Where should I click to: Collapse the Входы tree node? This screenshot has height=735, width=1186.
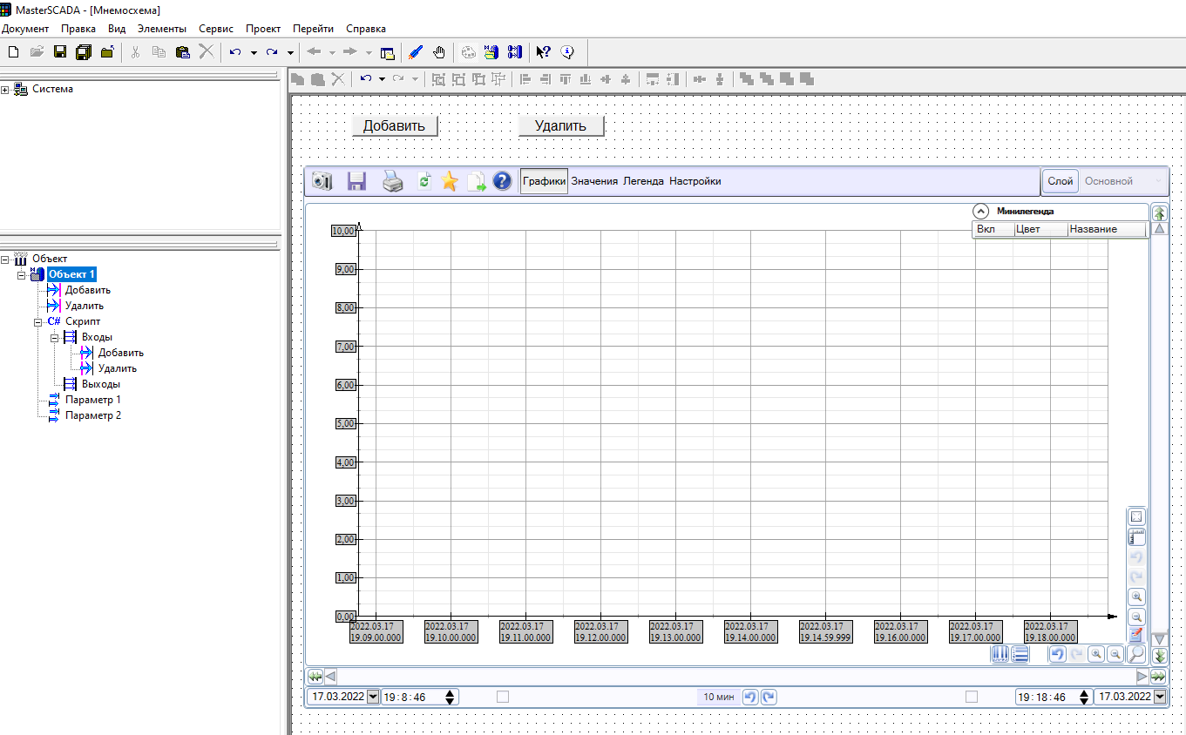pyautogui.click(x=55, y=337)
